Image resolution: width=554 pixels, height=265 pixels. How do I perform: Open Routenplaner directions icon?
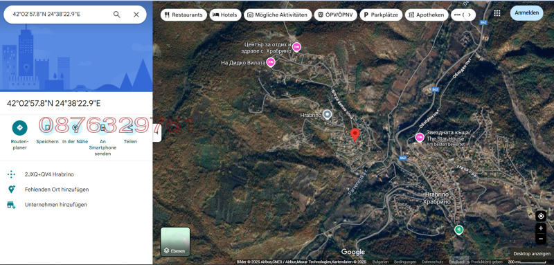pyautogui.click(x=19, y=128)
